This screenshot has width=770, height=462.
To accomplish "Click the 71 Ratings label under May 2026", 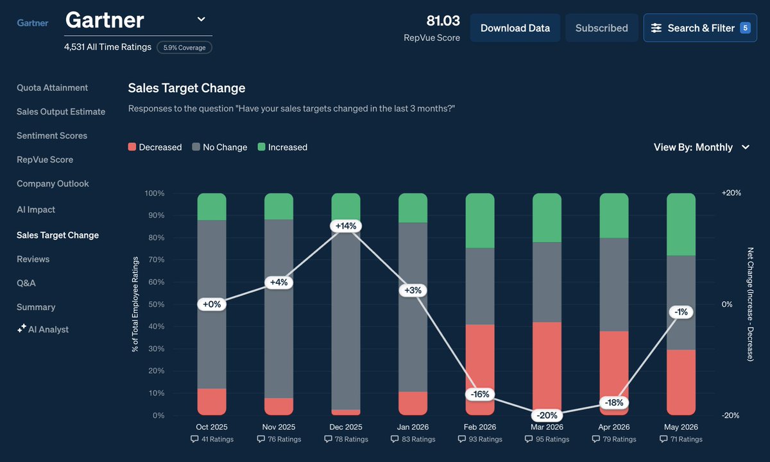I will tap(687, 439).
